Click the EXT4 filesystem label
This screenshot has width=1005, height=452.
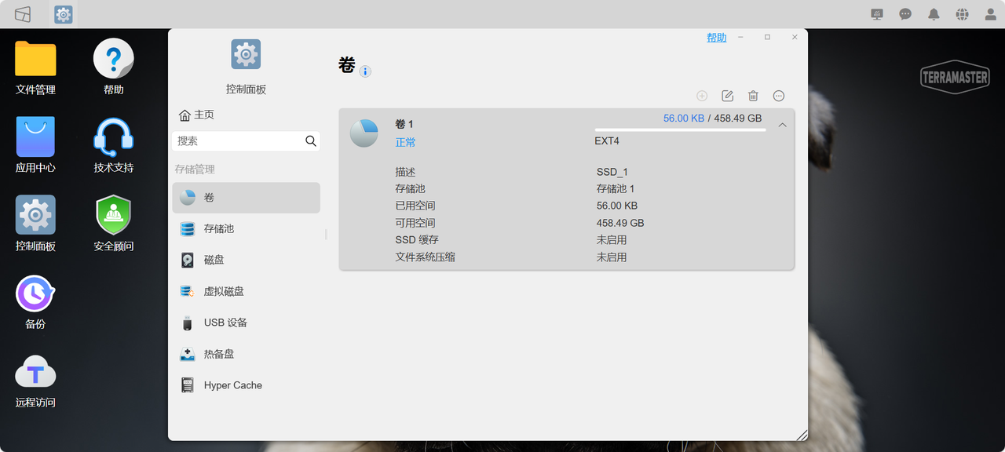[607, 141]
